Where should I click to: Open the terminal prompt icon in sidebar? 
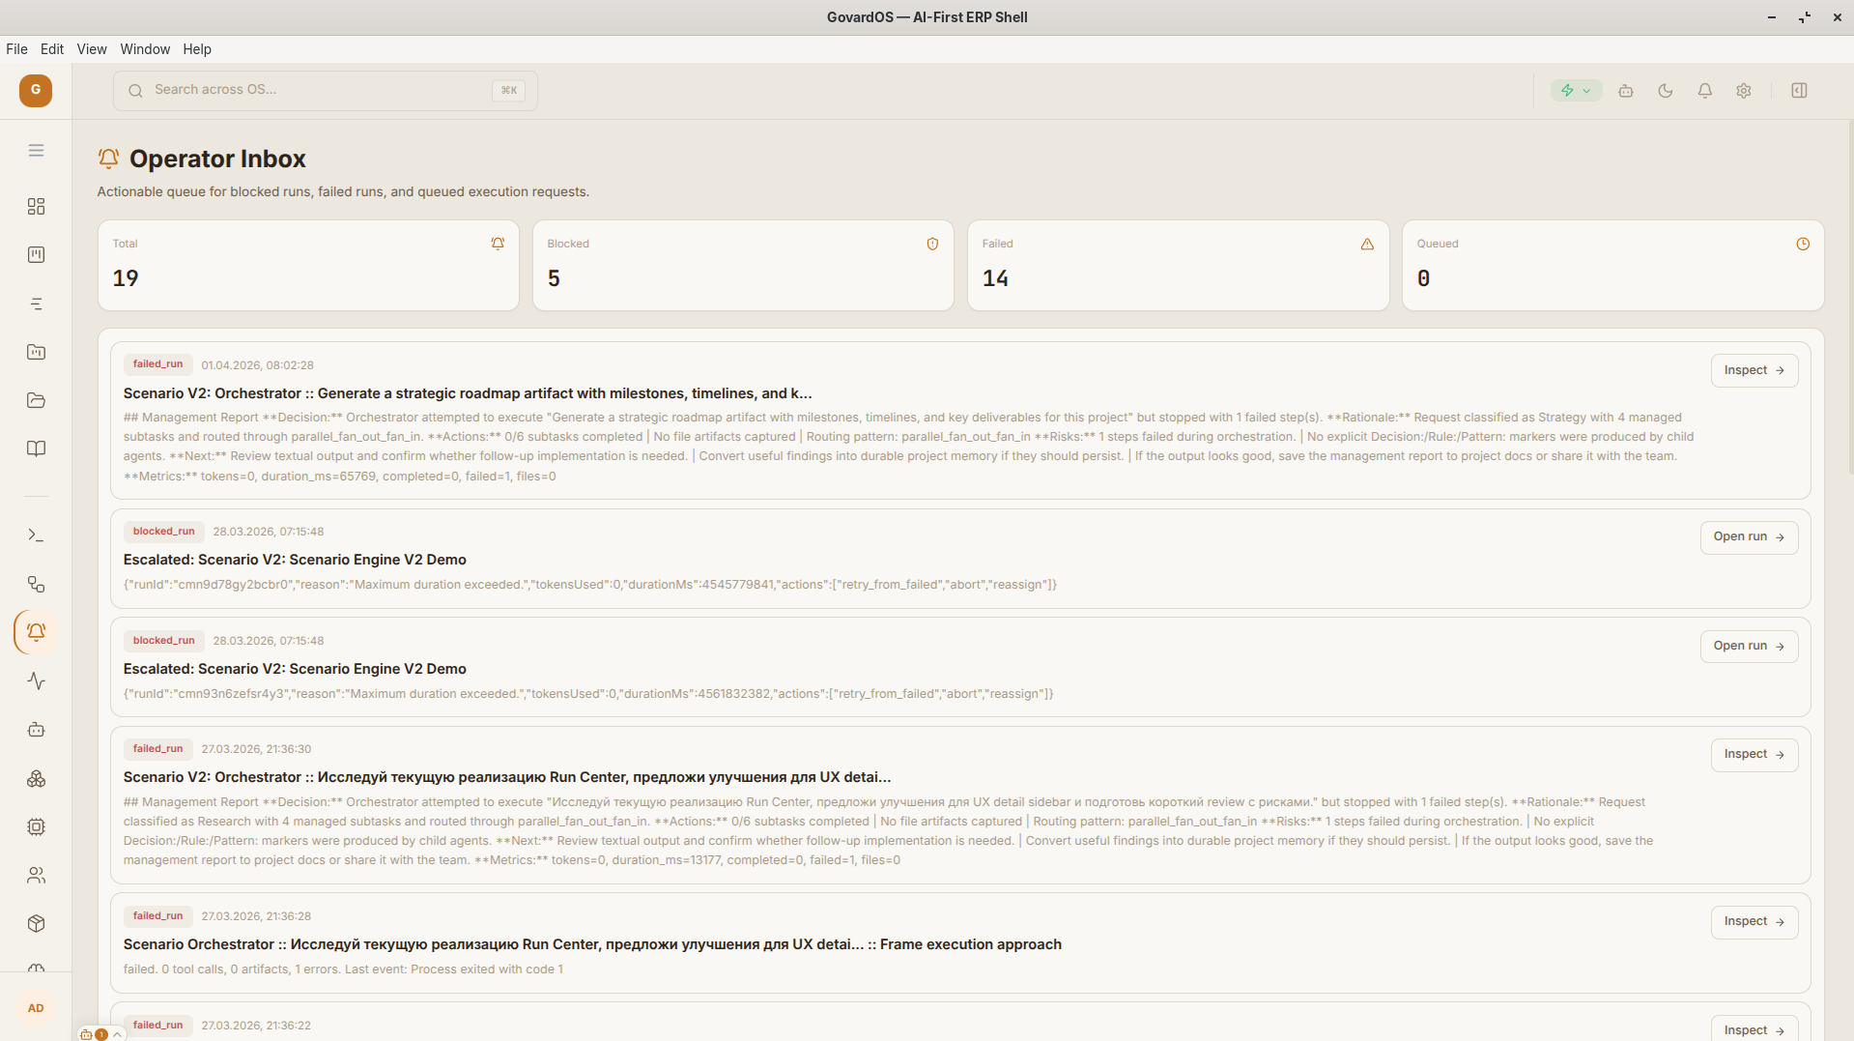click(36, 535)
